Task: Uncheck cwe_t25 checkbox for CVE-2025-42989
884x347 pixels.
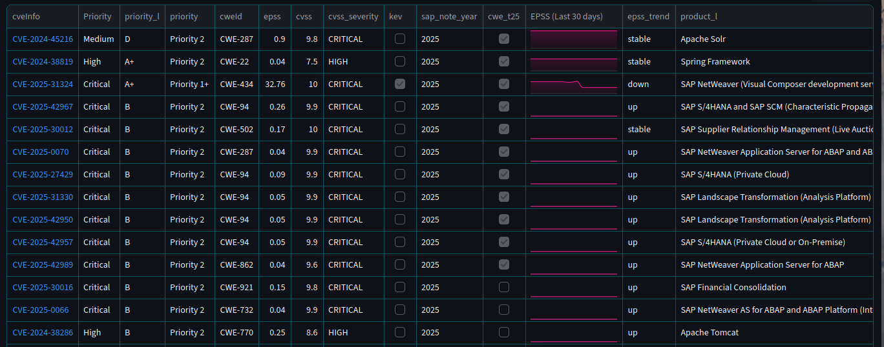Action: 504,264
